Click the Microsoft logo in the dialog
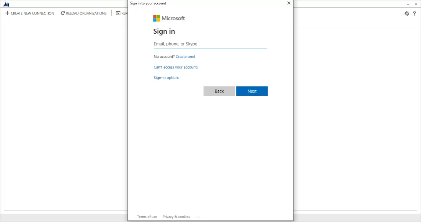The image size is (421, 222). (169, 18)
